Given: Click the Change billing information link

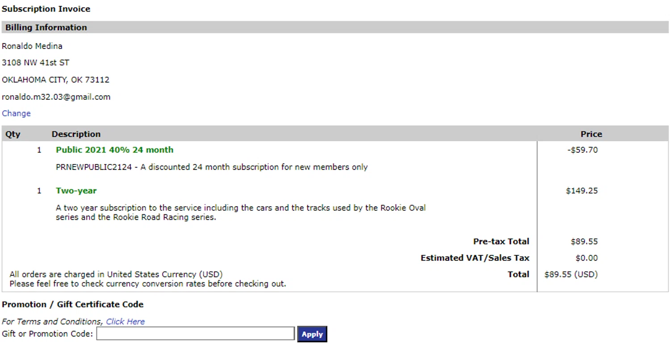Looking at the screenshot, I should (16, 113).
